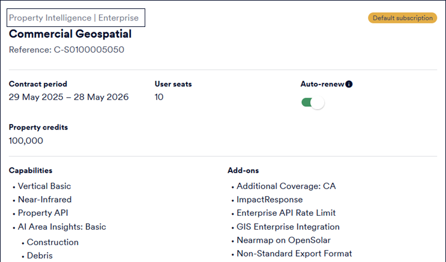Viewport: 446px width, 262px height.
Task: Select the GIS Enterprise Integration add-on
Action: (288, 227)
